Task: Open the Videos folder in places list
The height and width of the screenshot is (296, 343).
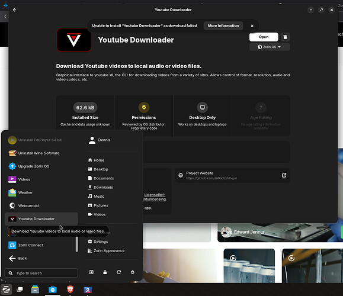Action: tap(112, 214)
